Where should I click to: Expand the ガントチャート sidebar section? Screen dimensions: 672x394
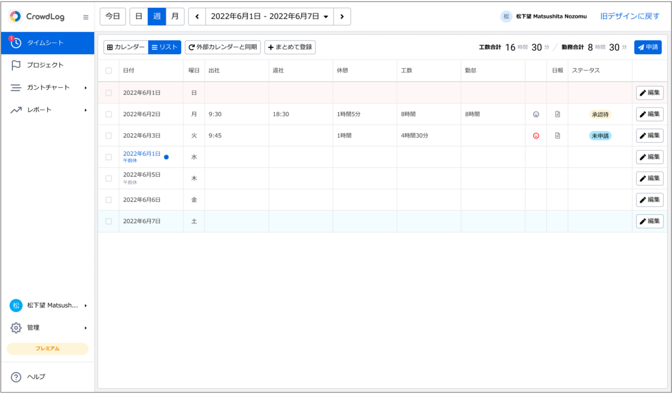tap(86, 87)
